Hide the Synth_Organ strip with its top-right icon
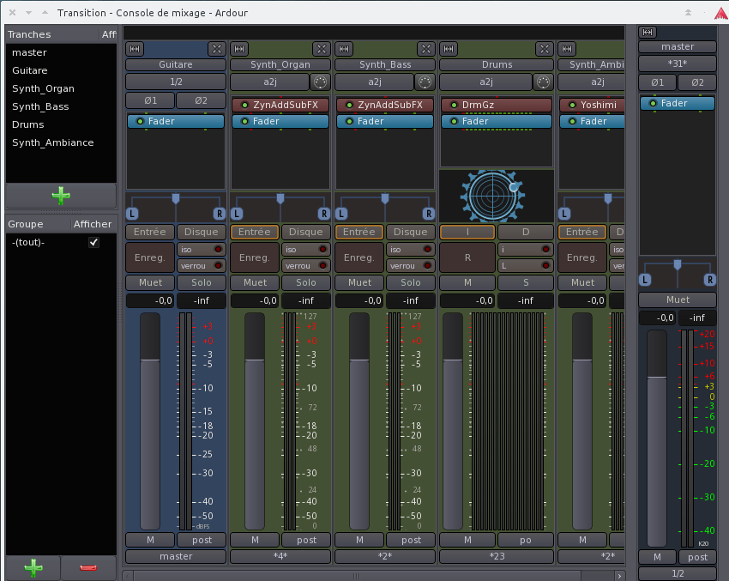The width and height of the screenshot is (729, 581). (x=321, y=49)
